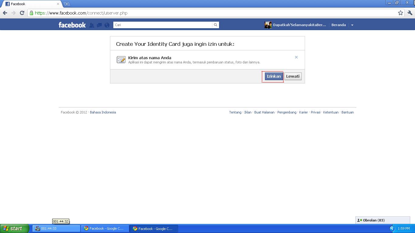
Task: Open notifications globe icon
Action: coord(107,25)
